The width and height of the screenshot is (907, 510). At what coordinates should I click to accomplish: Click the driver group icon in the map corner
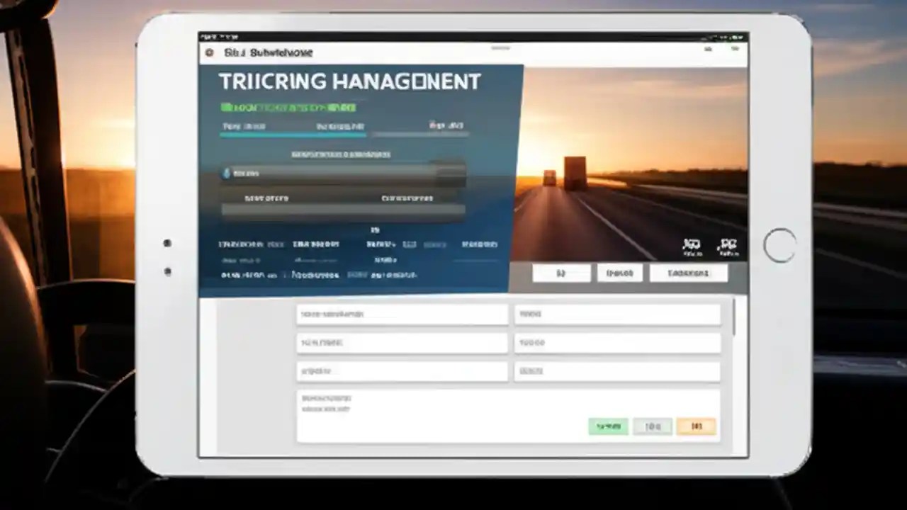pyautogui.click(x=728, y=244)
